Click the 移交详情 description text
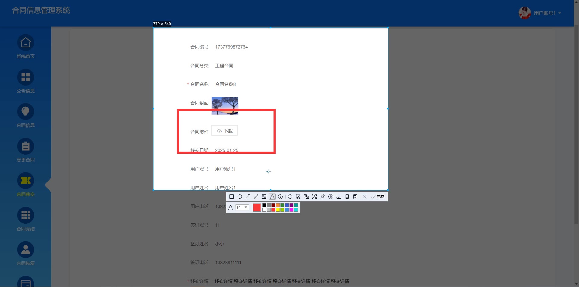Image resolution: width=579 pixels, height=287 pixels. click(282, 281)
